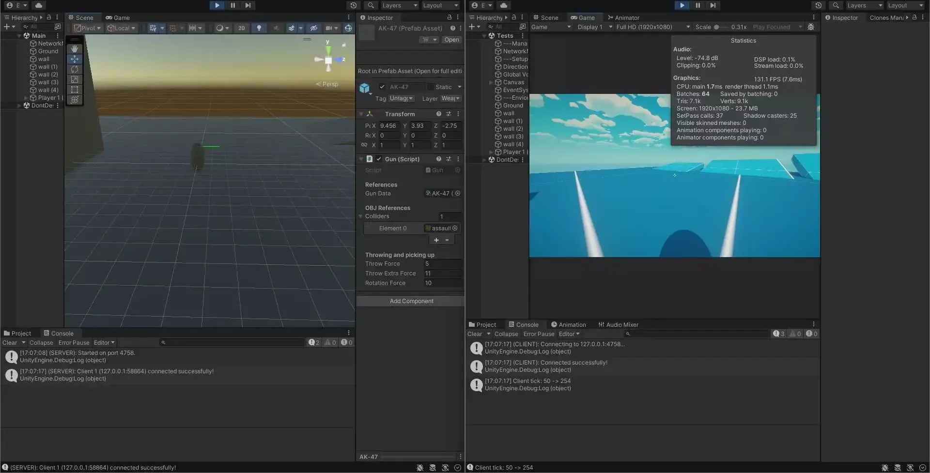This screenshot has width=930, height=473.
Task: Select the Scale tool in Scene overlay
Action: (x=75, y=79)
